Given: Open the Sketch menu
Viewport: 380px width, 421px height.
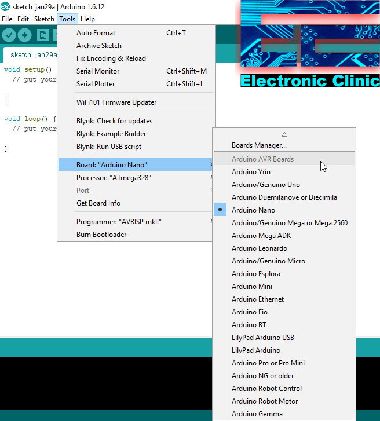Looking at the screenshot, I should [x=44, y=19].
